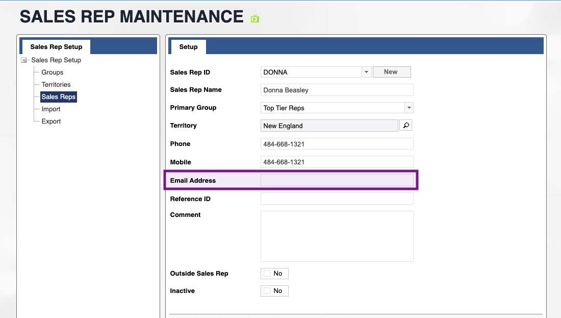Open Import in the setup tree
Screen dimensions: 561x318
click(x=51, y=109)
